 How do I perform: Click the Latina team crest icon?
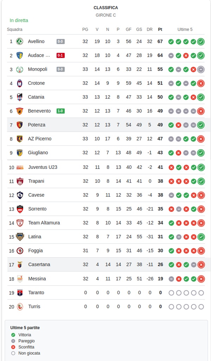click(20, 237)
